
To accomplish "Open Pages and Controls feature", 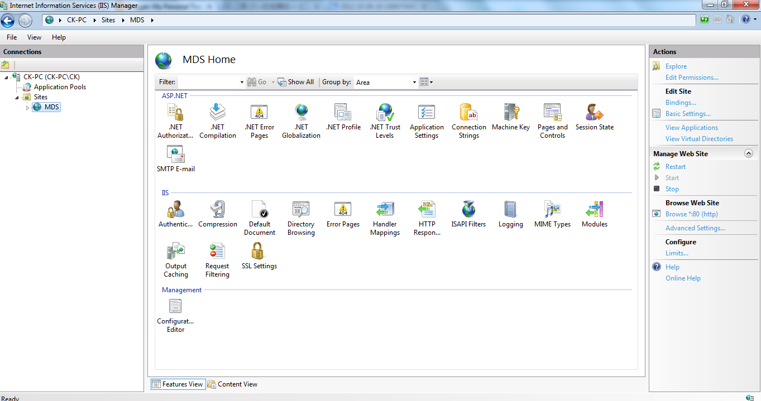I will pyautogui.click(x=553, y=121).
